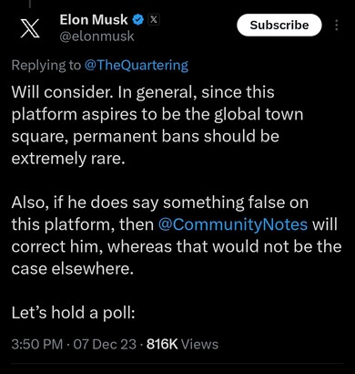The width and height of the screenshot is (355, 374).
Task: Click the 07 Dec 23 post date
Action: 105,344
